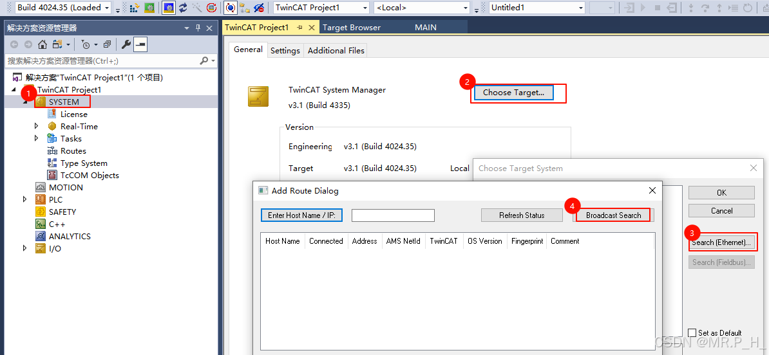Open the TwinCAT Project1 toolbar dropdown

[365, 8]
